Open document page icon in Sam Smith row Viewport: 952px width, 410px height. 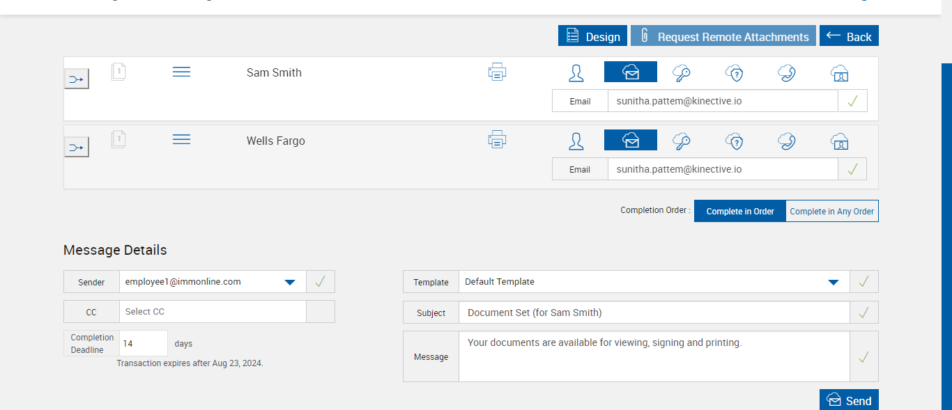pyautogui.click(x=118, y=72)
